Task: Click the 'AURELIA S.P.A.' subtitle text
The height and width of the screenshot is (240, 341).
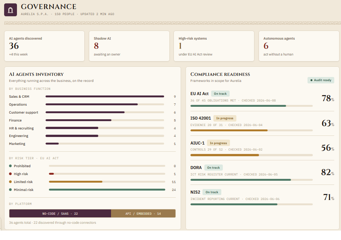Action: (35, 14)
